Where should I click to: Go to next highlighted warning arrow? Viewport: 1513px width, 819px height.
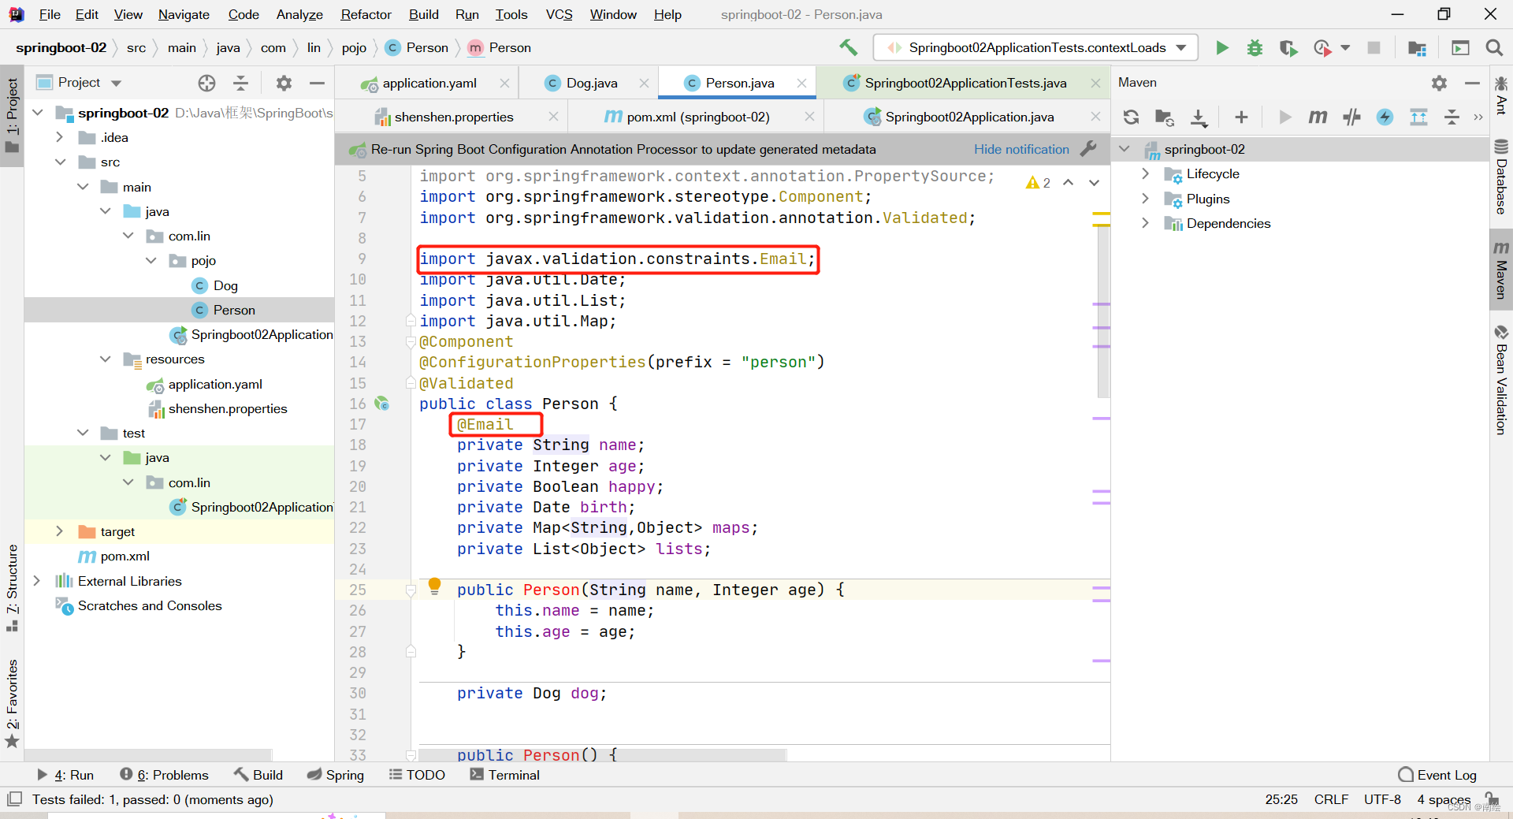[1094, 183]
